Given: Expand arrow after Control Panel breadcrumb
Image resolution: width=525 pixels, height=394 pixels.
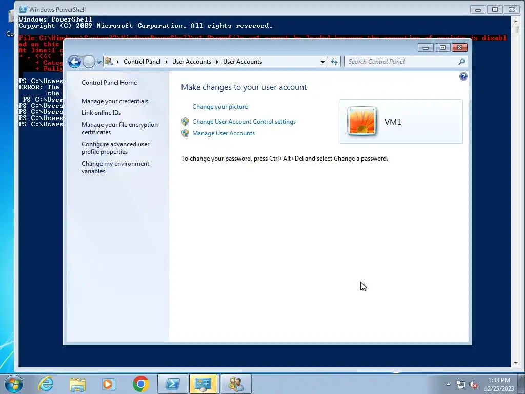Looking at the screenshot, I should point(167,62).
